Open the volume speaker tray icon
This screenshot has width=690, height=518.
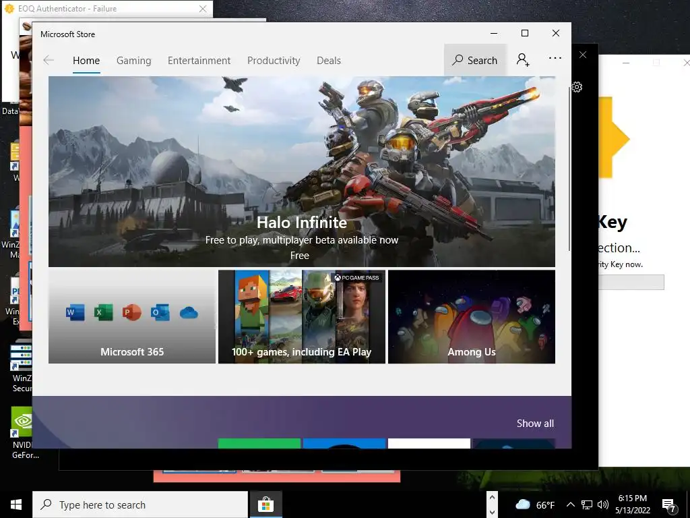(x=603, y=505)
